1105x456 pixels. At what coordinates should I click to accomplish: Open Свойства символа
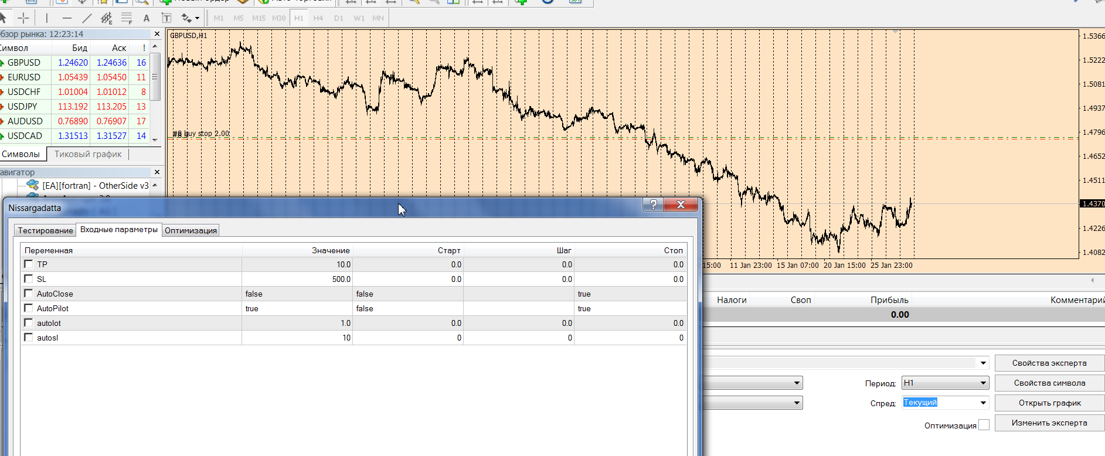pyautogui.click(x=1049, y=383)
